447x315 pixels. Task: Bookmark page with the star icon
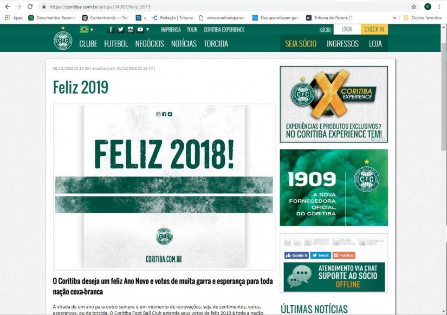pyautogui.click(x=413, y=6)
